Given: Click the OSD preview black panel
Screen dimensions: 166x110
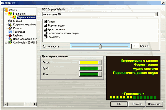Looking at the screenshot, I should (133, 78).
